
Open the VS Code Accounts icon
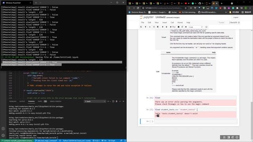(3, 129)
